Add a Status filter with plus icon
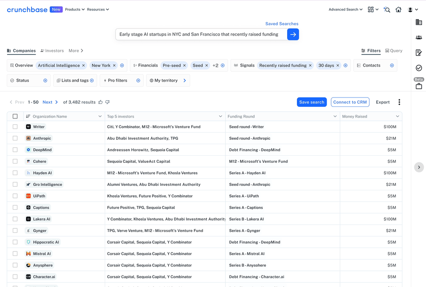This screenshot has width=426, height=287. coord(45,81)
